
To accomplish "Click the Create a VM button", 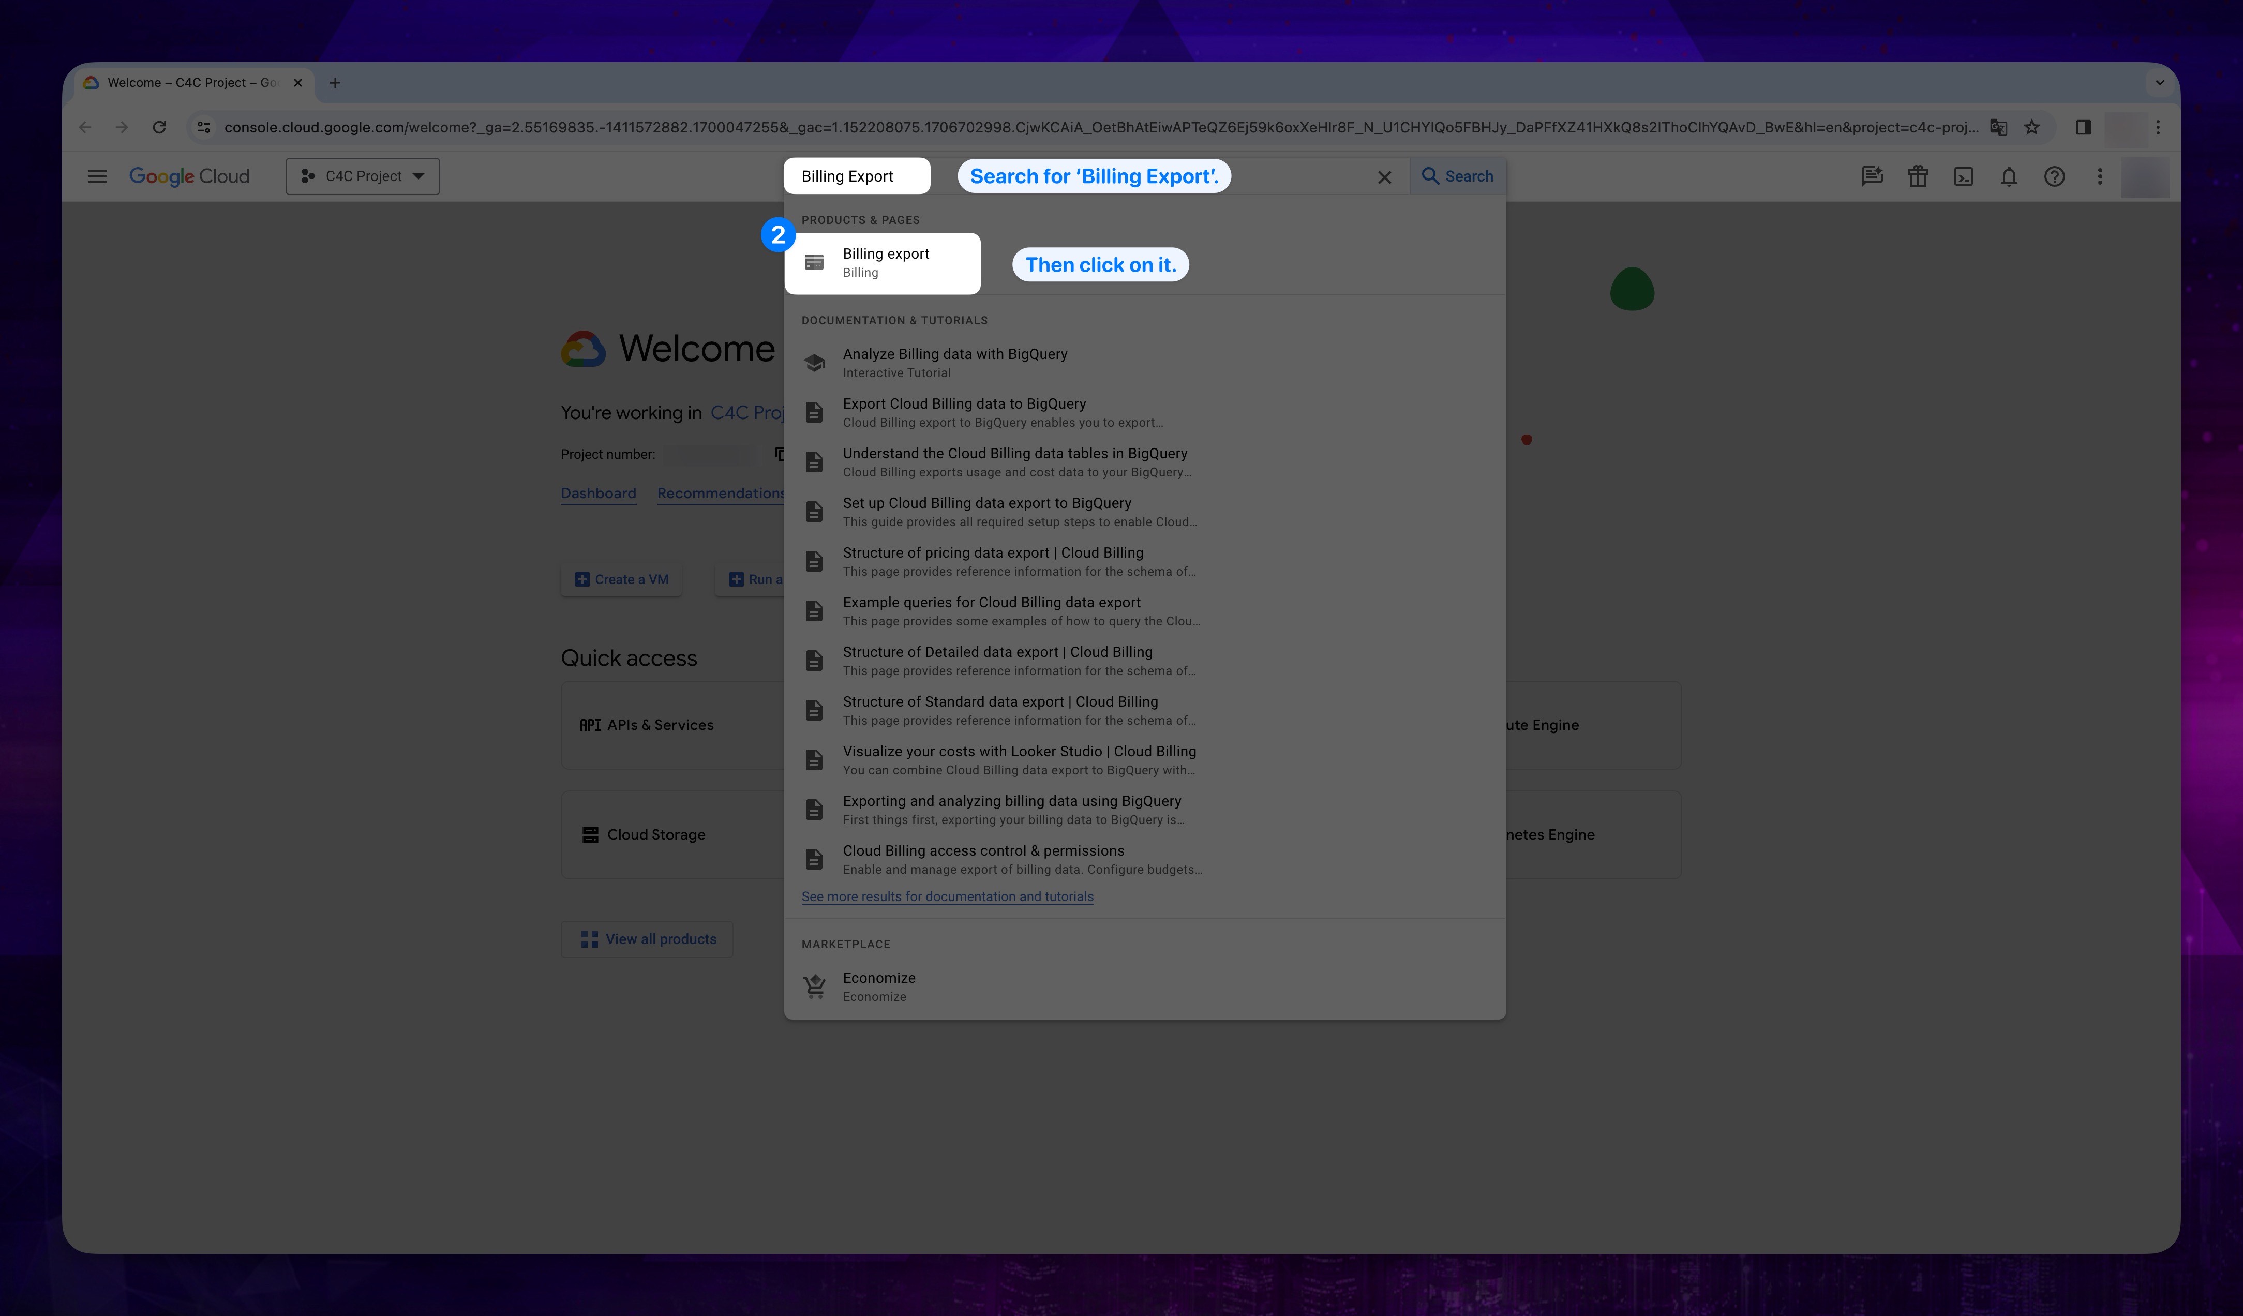I will pyautogui.click(x=621, y=579).
